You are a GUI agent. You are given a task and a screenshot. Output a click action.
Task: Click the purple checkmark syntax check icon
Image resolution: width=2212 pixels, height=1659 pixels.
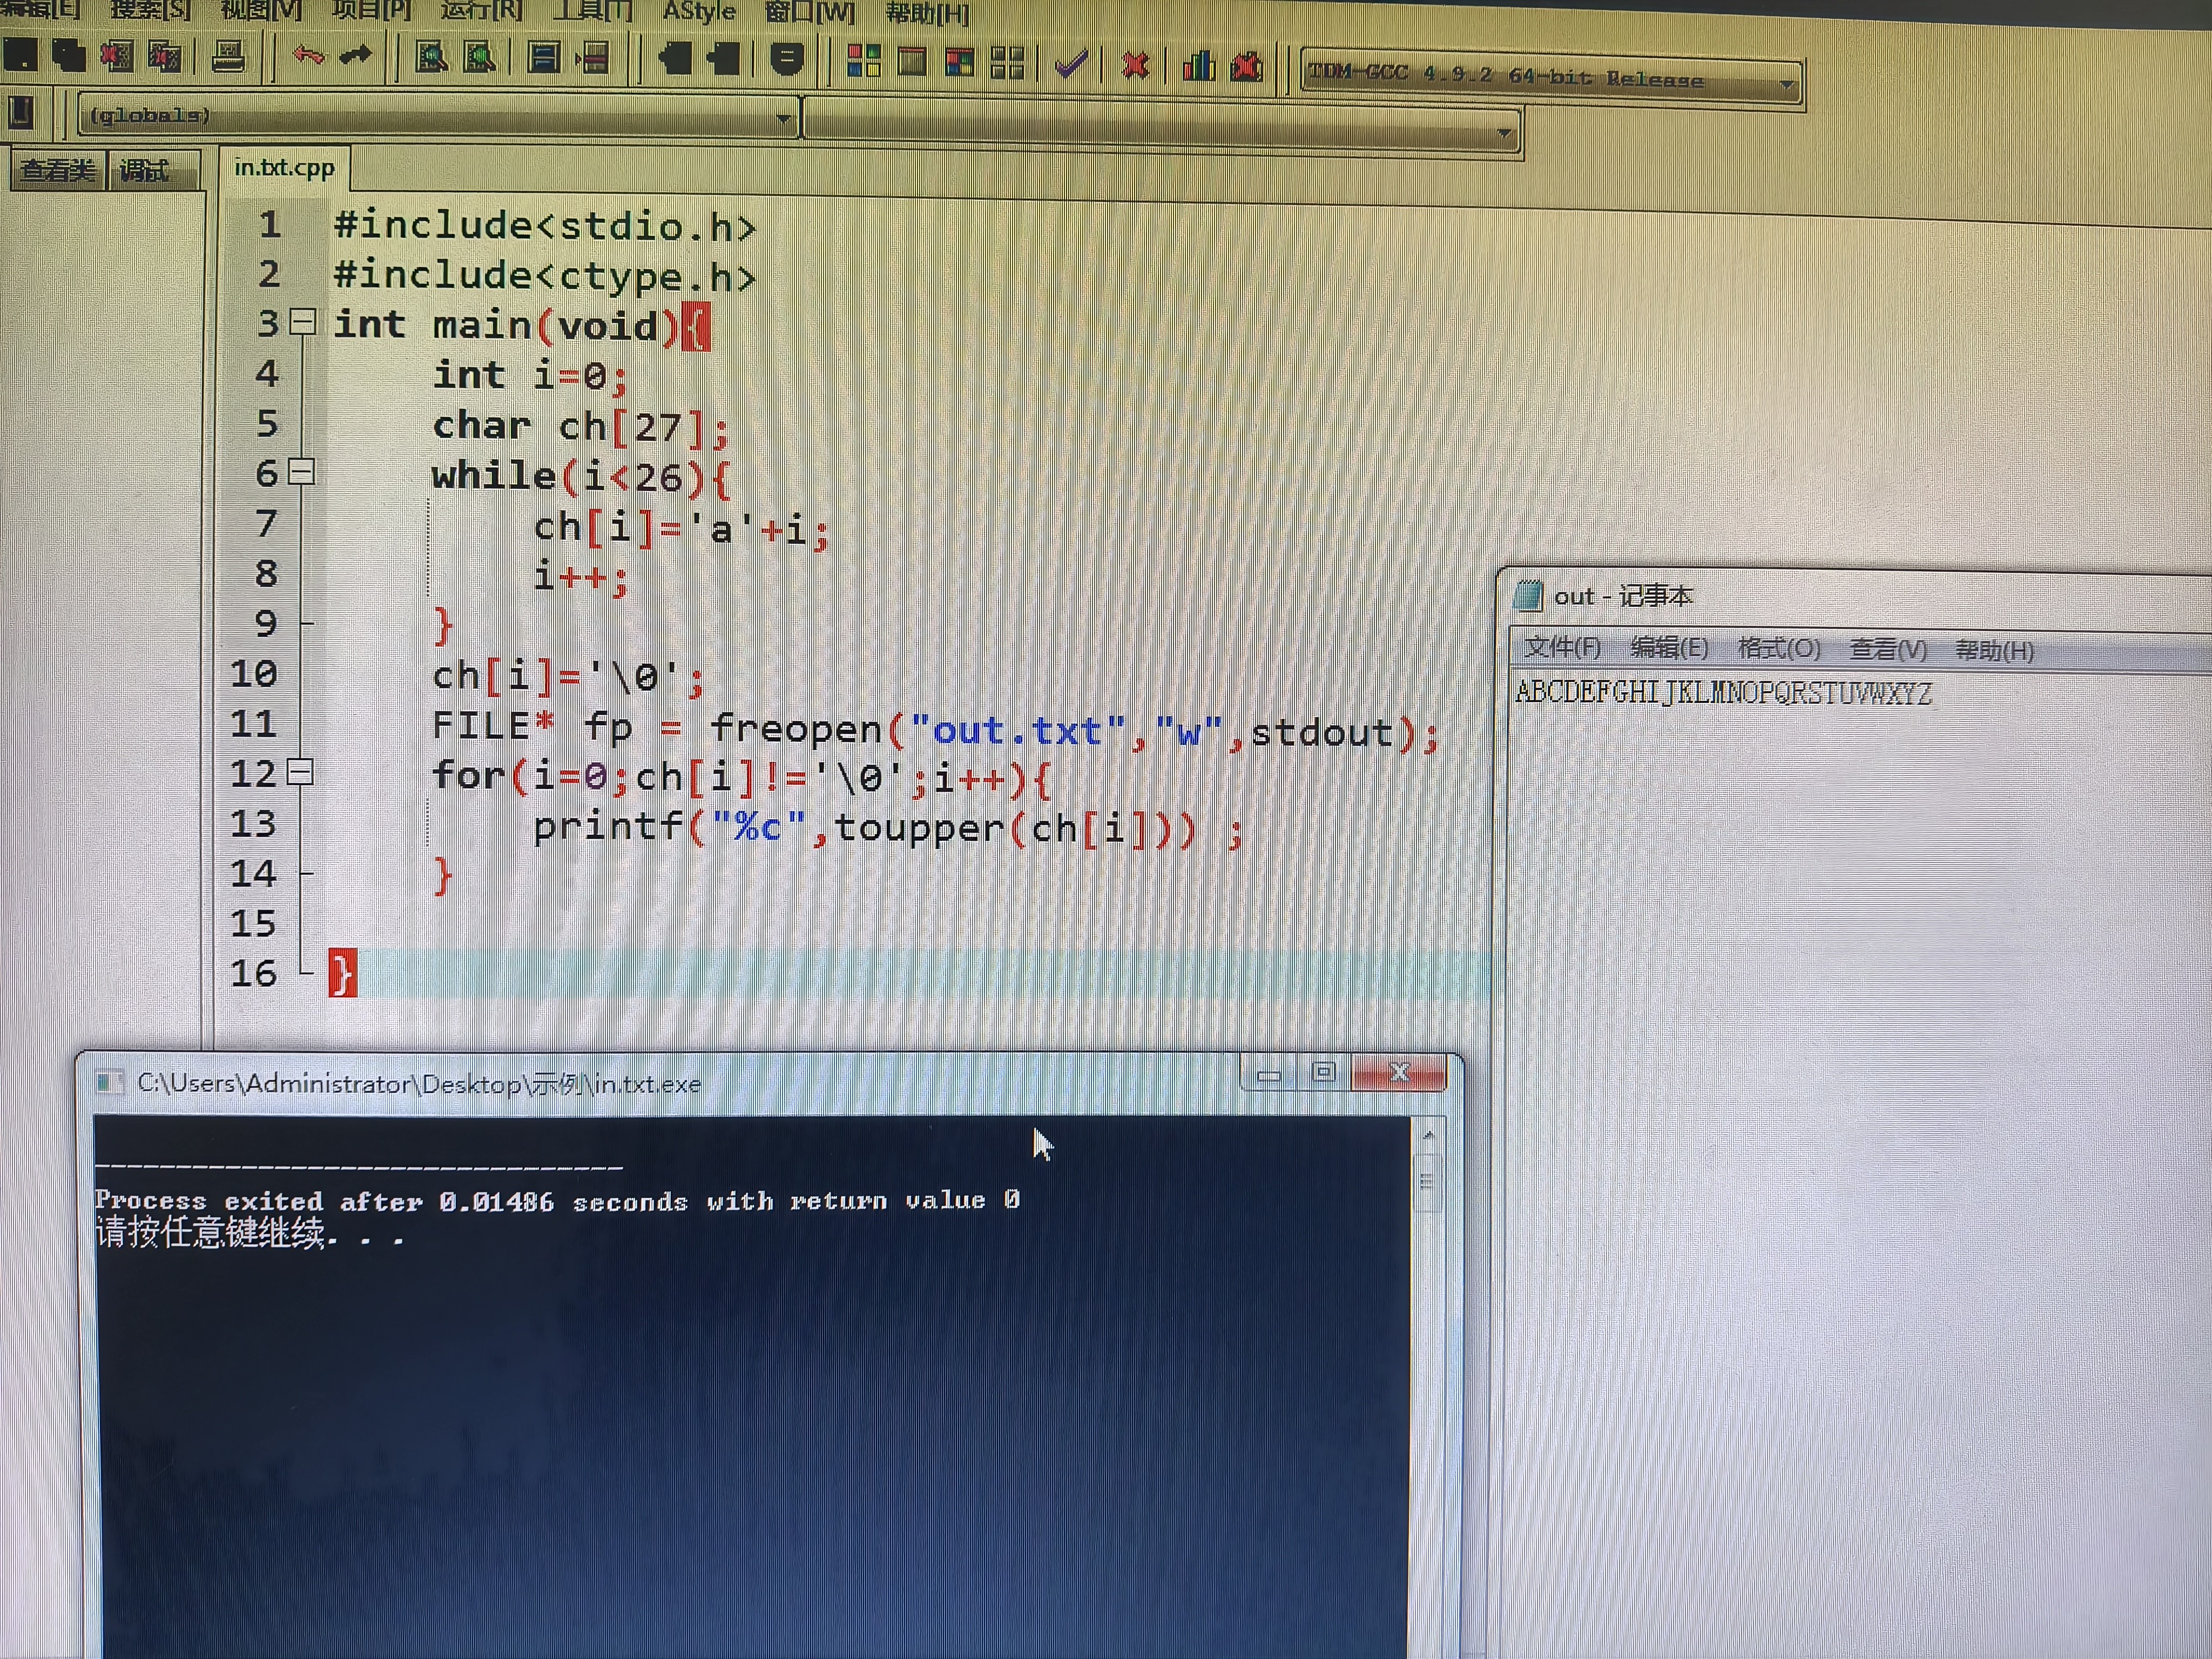click(x=1071, y=66)
